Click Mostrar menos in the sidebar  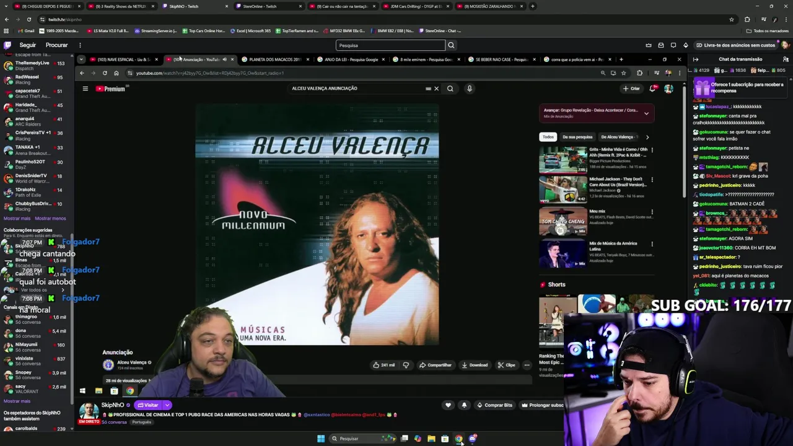(x=50, y=219)
